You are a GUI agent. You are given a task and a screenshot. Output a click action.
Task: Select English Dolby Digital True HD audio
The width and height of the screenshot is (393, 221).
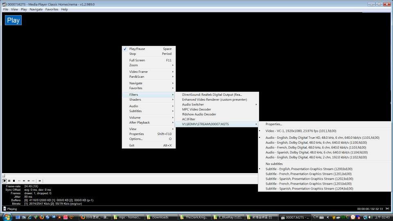coord(324,138)
